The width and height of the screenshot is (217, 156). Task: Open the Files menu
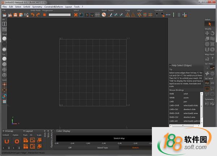point(5,7)
